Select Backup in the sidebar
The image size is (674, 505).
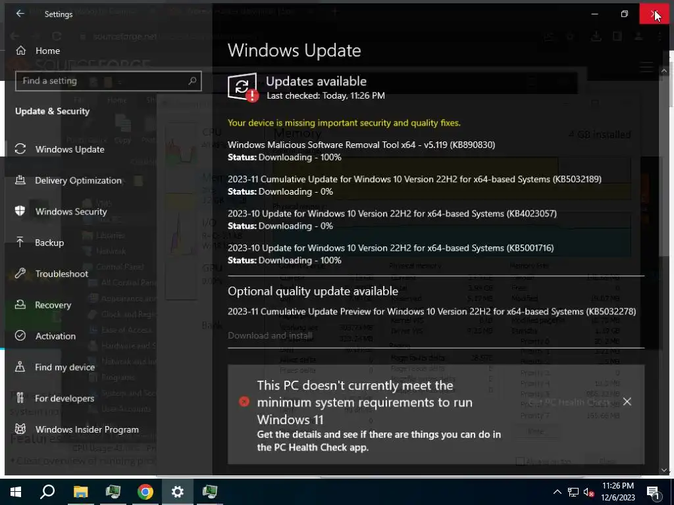coord(49,243)
